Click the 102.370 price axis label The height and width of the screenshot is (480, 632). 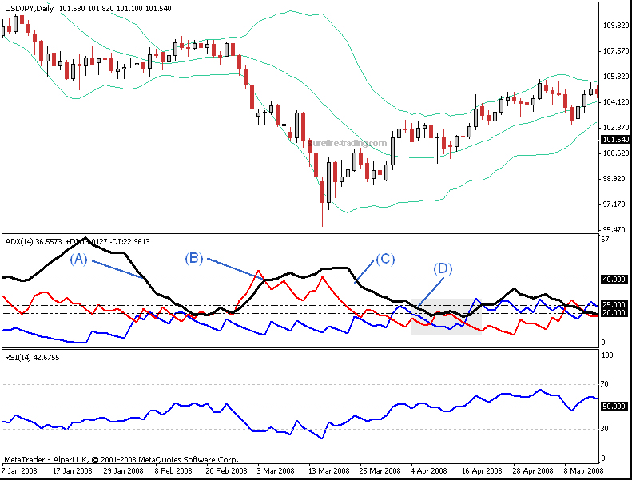(615, 127)
